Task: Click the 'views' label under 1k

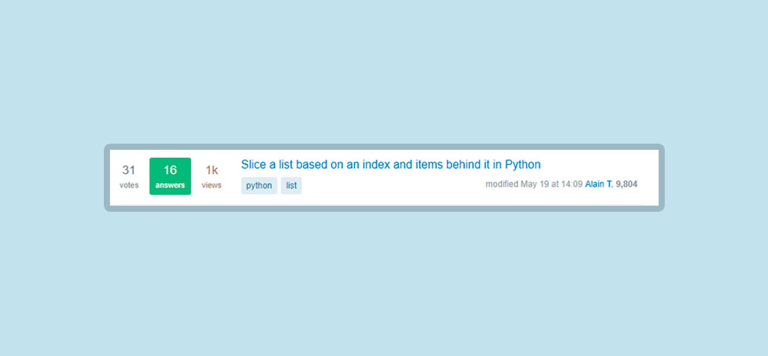Action: click(x=211, y=185)
